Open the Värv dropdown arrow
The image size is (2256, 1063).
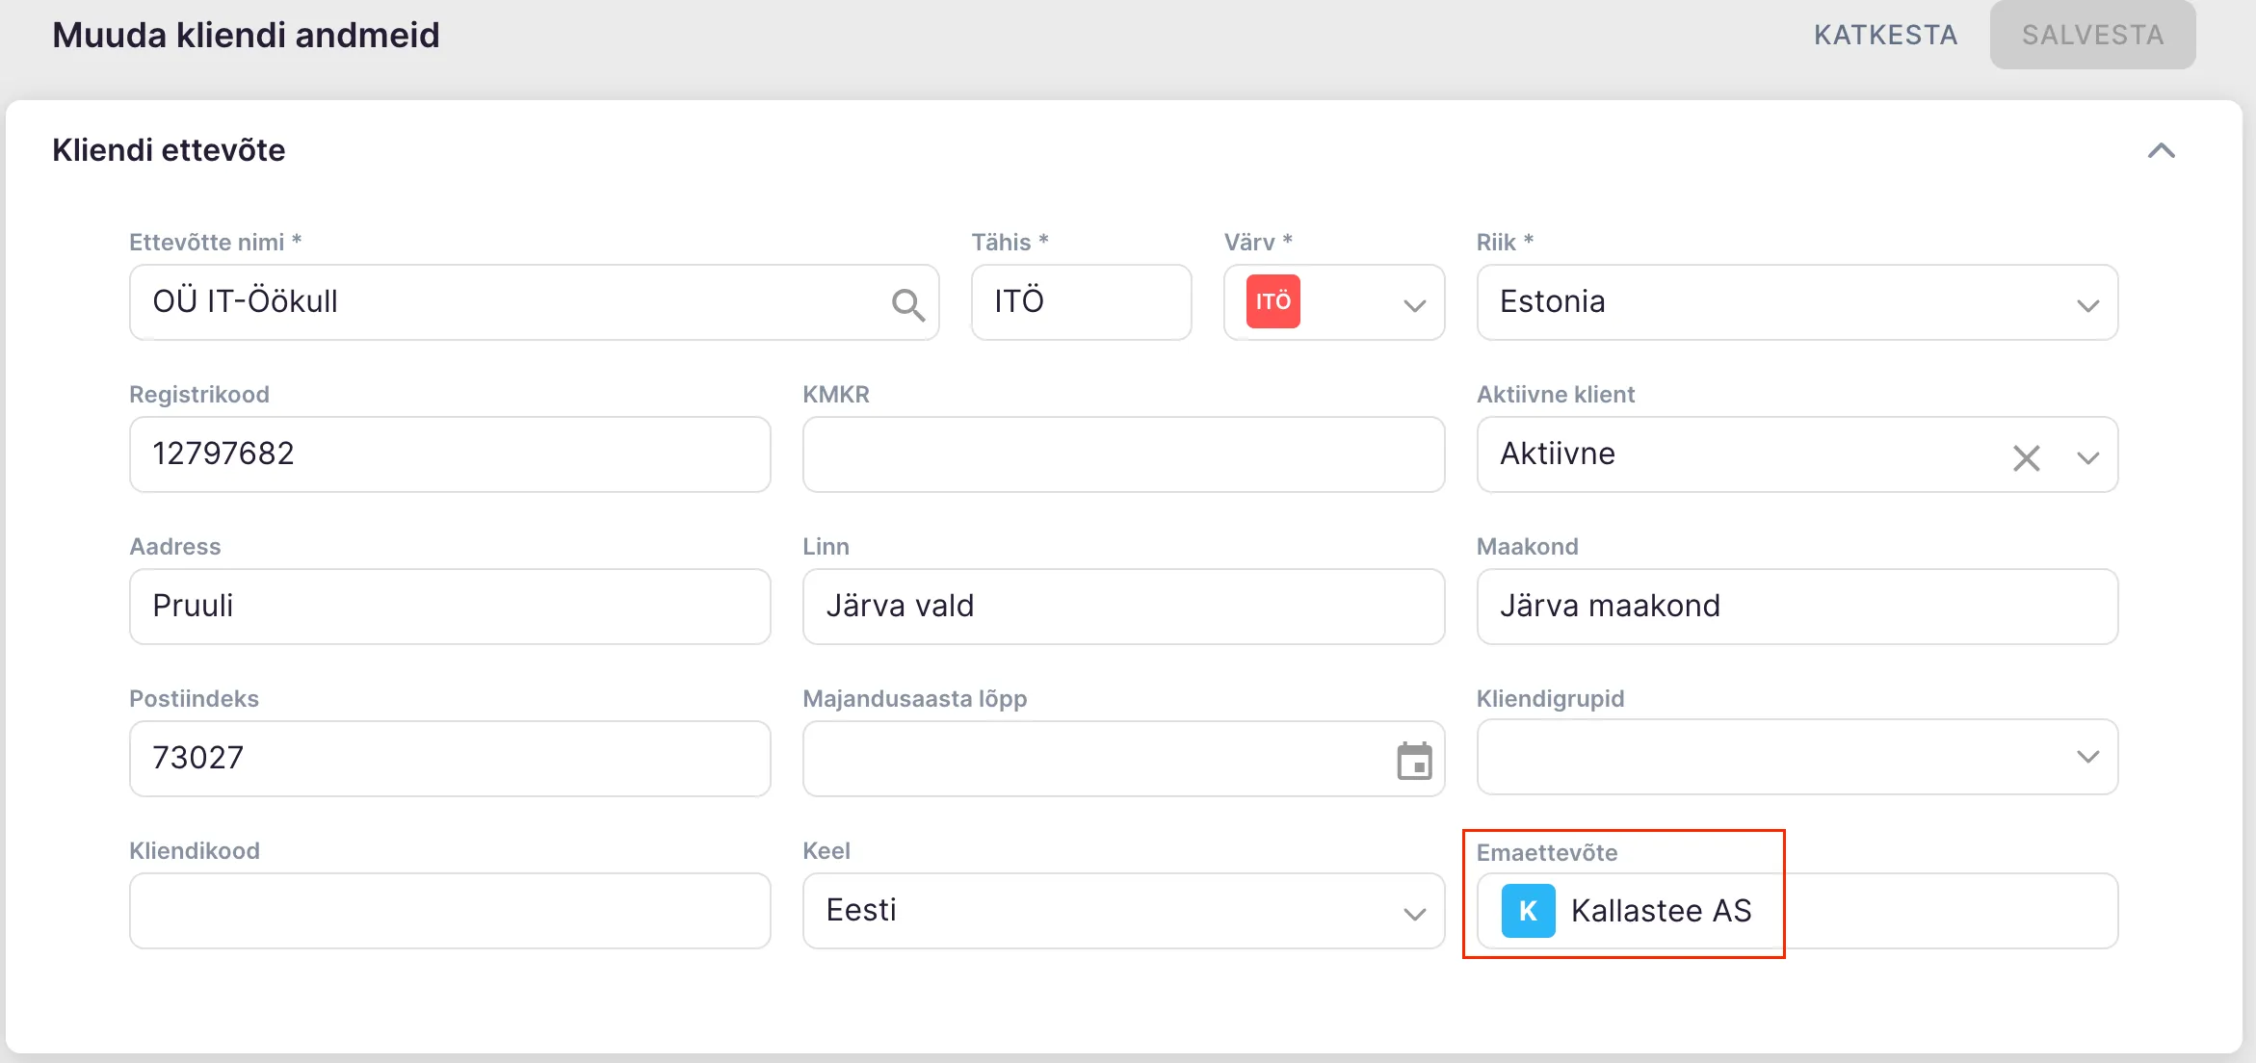pos(1413,305)
